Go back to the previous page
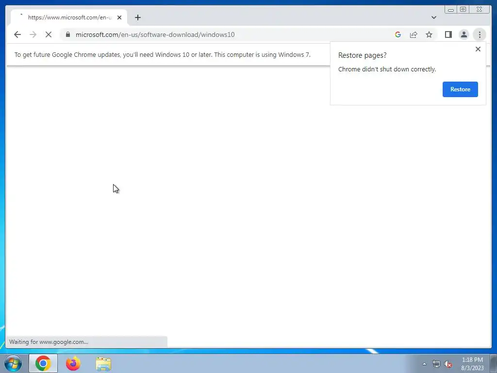This screenshot has width=497, height=373. point(17,34)
